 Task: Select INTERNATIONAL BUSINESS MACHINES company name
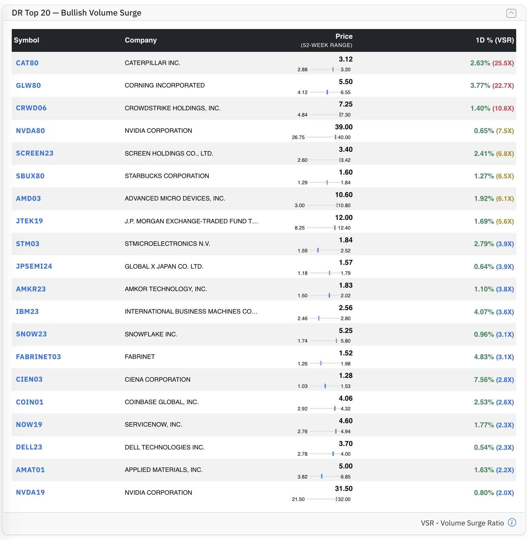[x=191, y=311]
